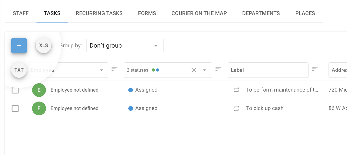
Task: Click the green avatar on first task row
Action: 39,90
